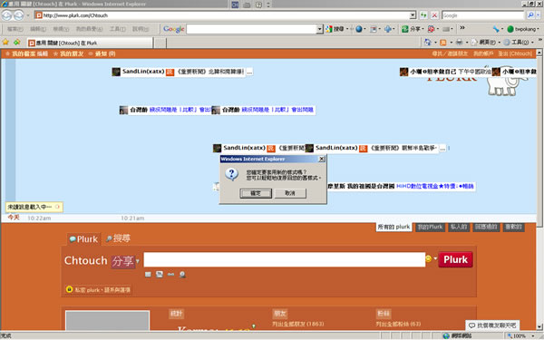Open the 檔案(F) File menu
Screen dimensions: 544x340
click(15, 29)
